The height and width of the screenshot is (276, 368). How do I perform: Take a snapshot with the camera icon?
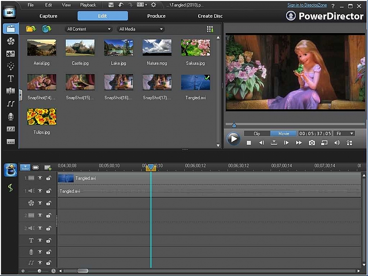point(311,143)
